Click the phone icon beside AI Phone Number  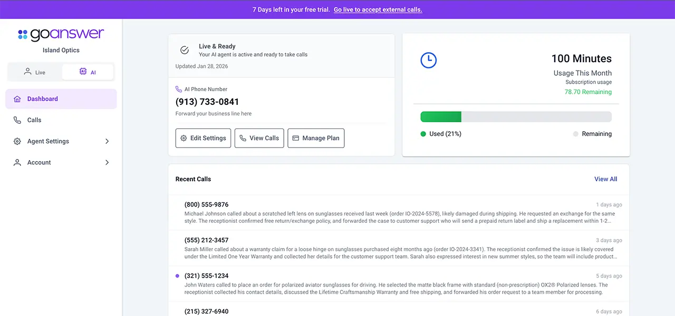pos(178,88)
